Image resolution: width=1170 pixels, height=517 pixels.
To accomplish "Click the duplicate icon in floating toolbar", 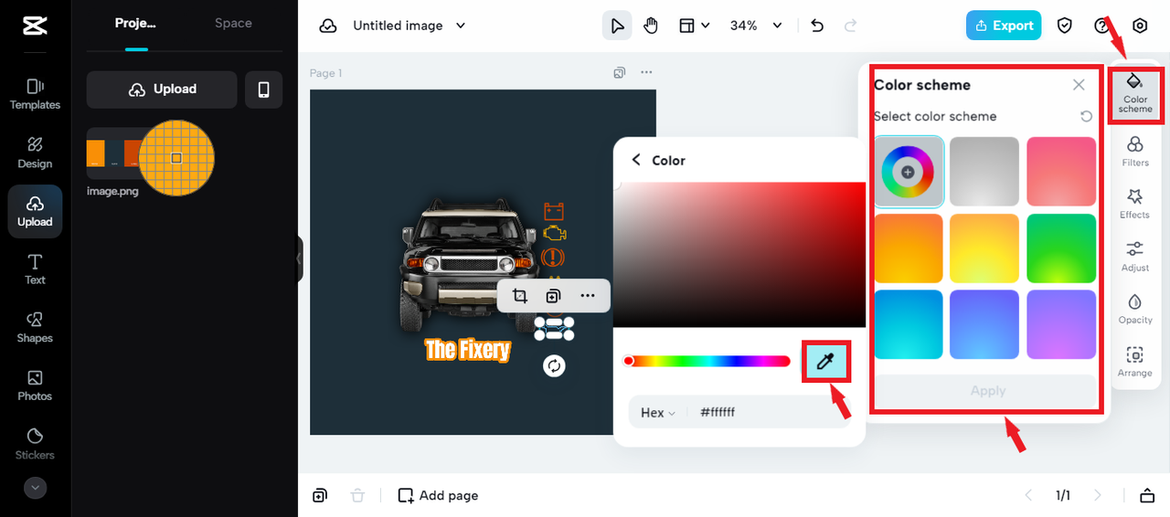I will click(553, 296).
